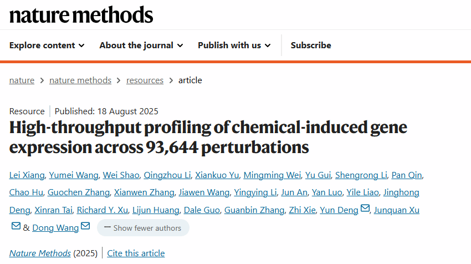Select author Yumei Wang
The width and height of the screenshot is (471, 264).
click(x=72, y=176)
